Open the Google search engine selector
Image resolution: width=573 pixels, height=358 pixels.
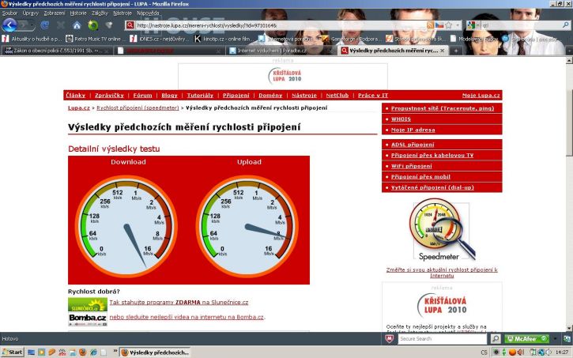473,24
